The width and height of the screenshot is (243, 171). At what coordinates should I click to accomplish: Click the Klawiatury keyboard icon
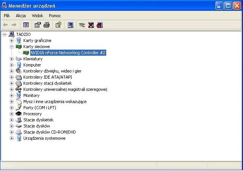[x=19, y=59]
